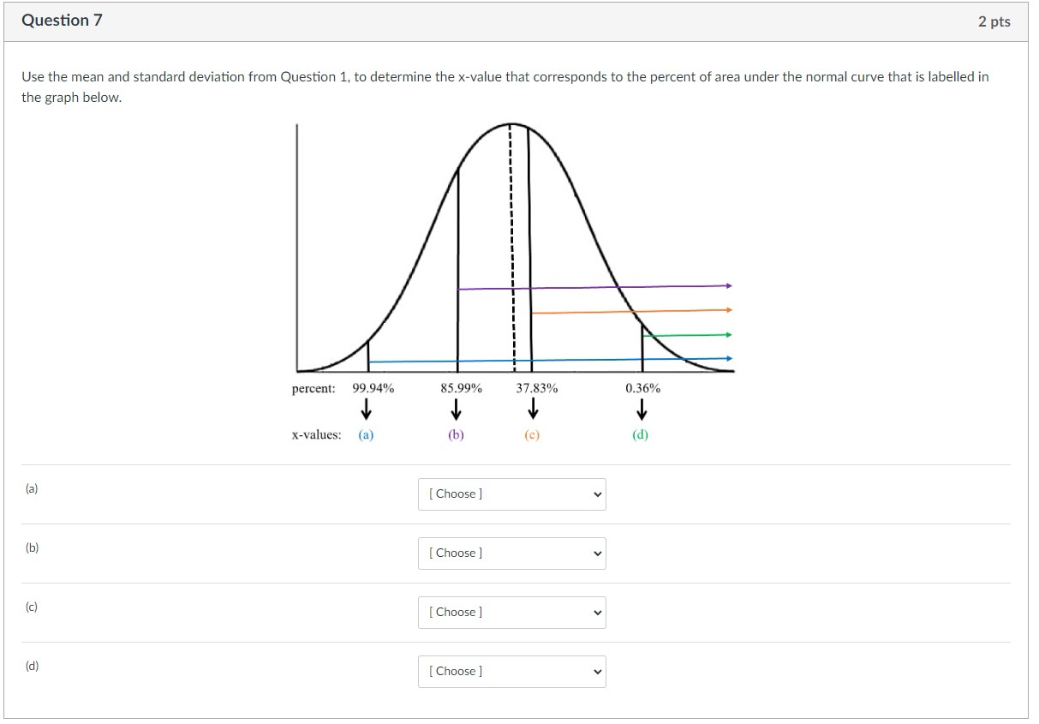Open the [Choose] dropdown for part (a)
Image resolution: width=1039 pixels, height=724 pixels.
511,494
